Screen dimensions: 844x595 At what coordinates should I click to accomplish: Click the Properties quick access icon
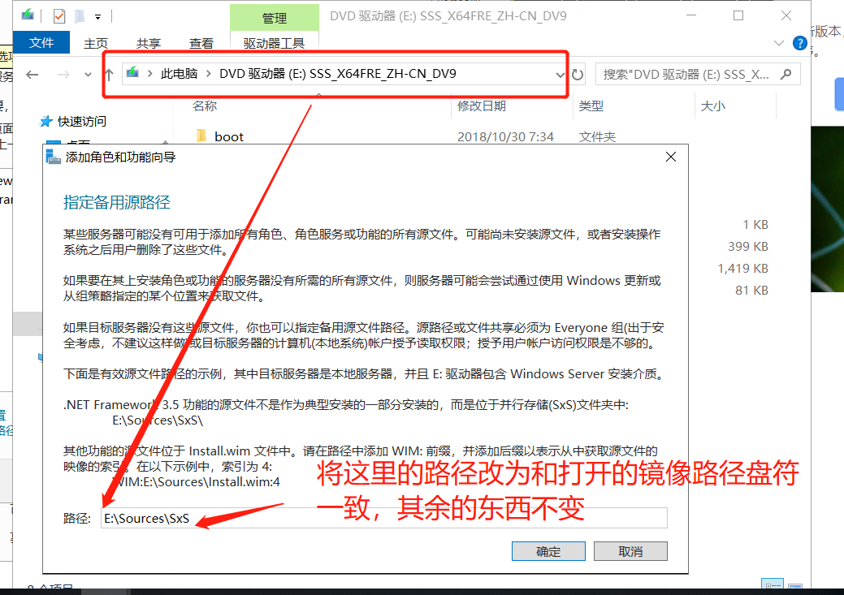[59, 15]
